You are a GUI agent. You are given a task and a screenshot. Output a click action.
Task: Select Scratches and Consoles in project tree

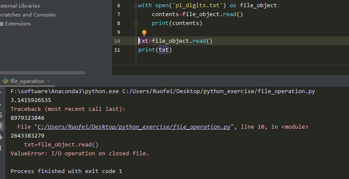27,15
